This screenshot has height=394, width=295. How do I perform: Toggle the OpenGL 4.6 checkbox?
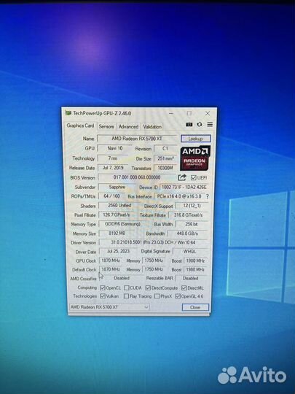pyautogui.click(x=178, y=296)
